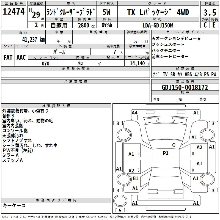Select the ABS equipment label
Screen dimensions: 220x220
188,74
